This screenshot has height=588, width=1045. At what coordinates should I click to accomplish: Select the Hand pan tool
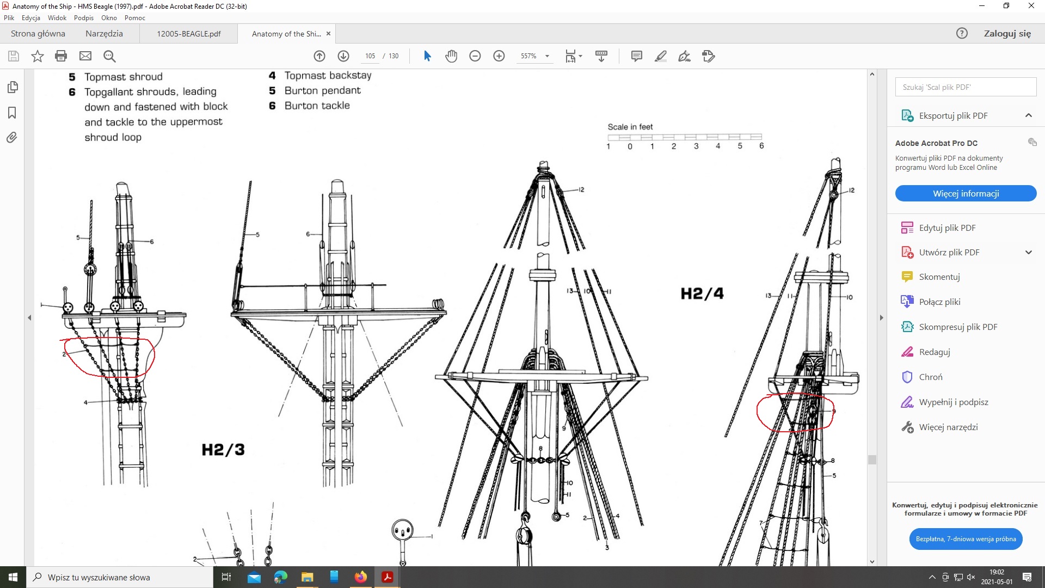point(451,56)
